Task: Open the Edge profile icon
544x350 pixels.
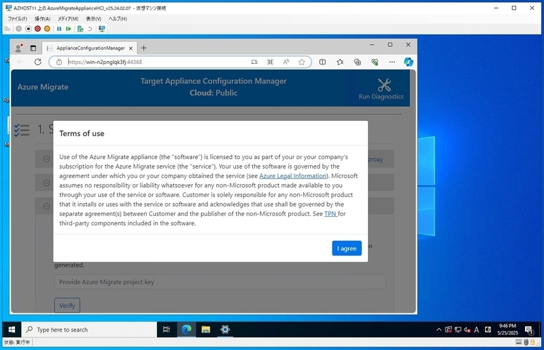Action: pos(19,48)
